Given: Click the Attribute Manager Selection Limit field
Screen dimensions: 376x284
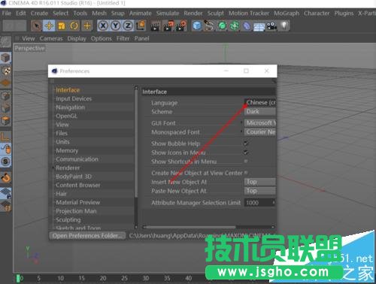Looking at the screenshot, I should [x=260, y=203].
